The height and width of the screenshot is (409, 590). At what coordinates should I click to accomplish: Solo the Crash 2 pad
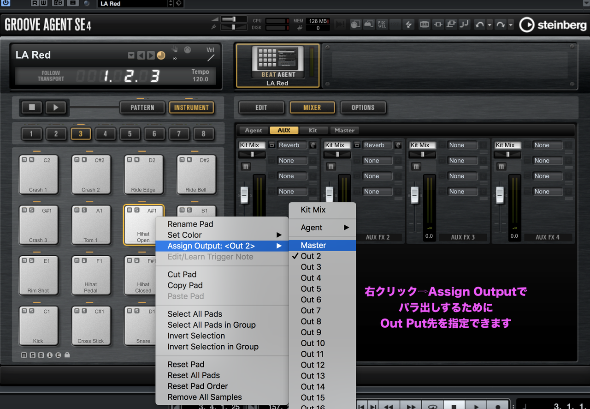(x=84, y=160)
